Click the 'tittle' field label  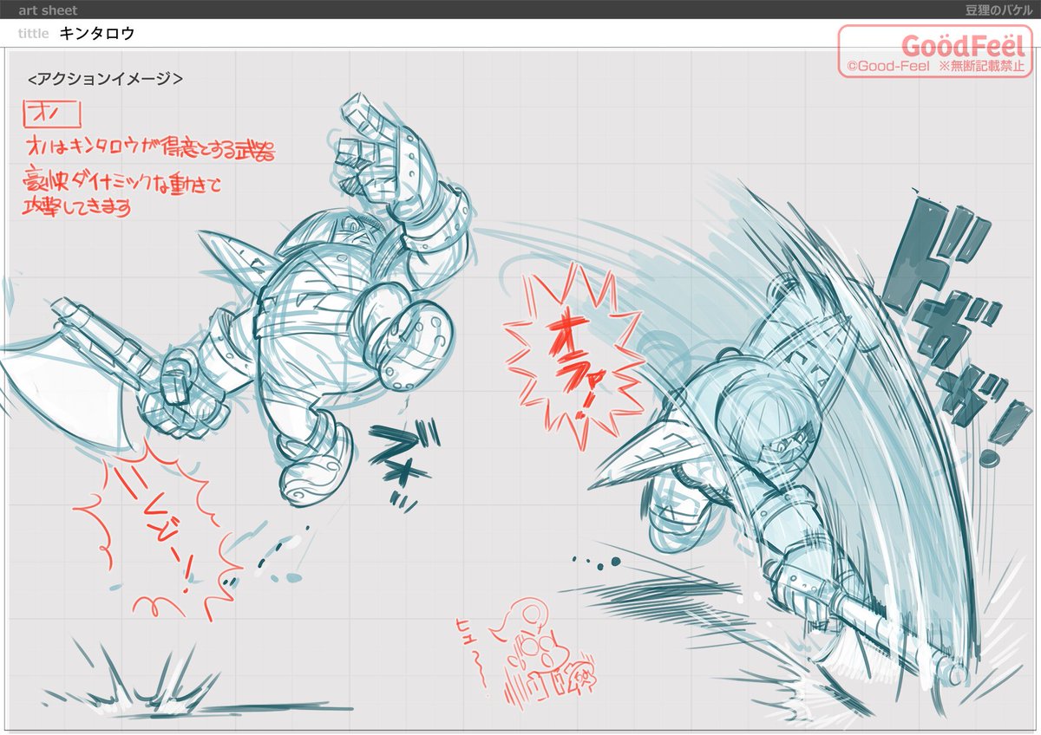(34, 34)
